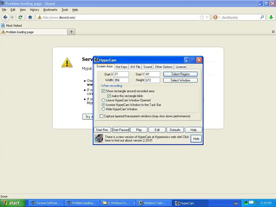Viewport: 276px width, 207px height.
Task: Open a new tab with the plus button
Action: point(71,32)
